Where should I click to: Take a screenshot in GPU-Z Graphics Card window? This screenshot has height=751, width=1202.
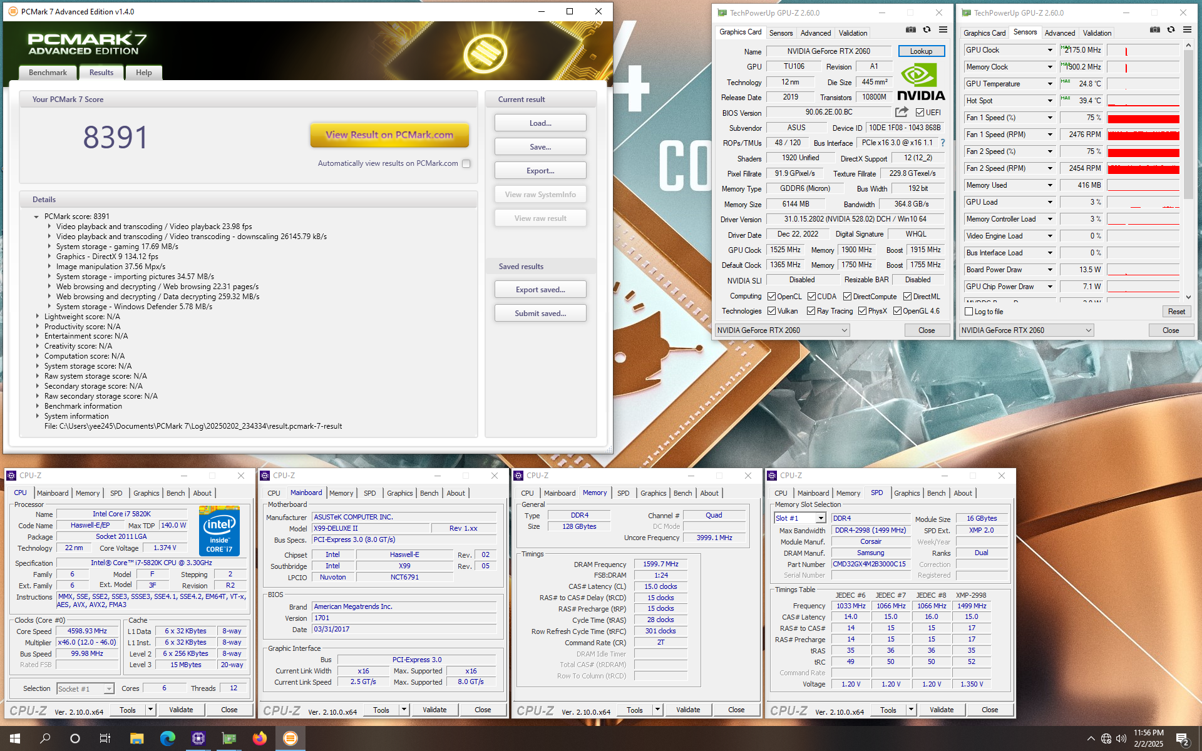click(911, 30)
